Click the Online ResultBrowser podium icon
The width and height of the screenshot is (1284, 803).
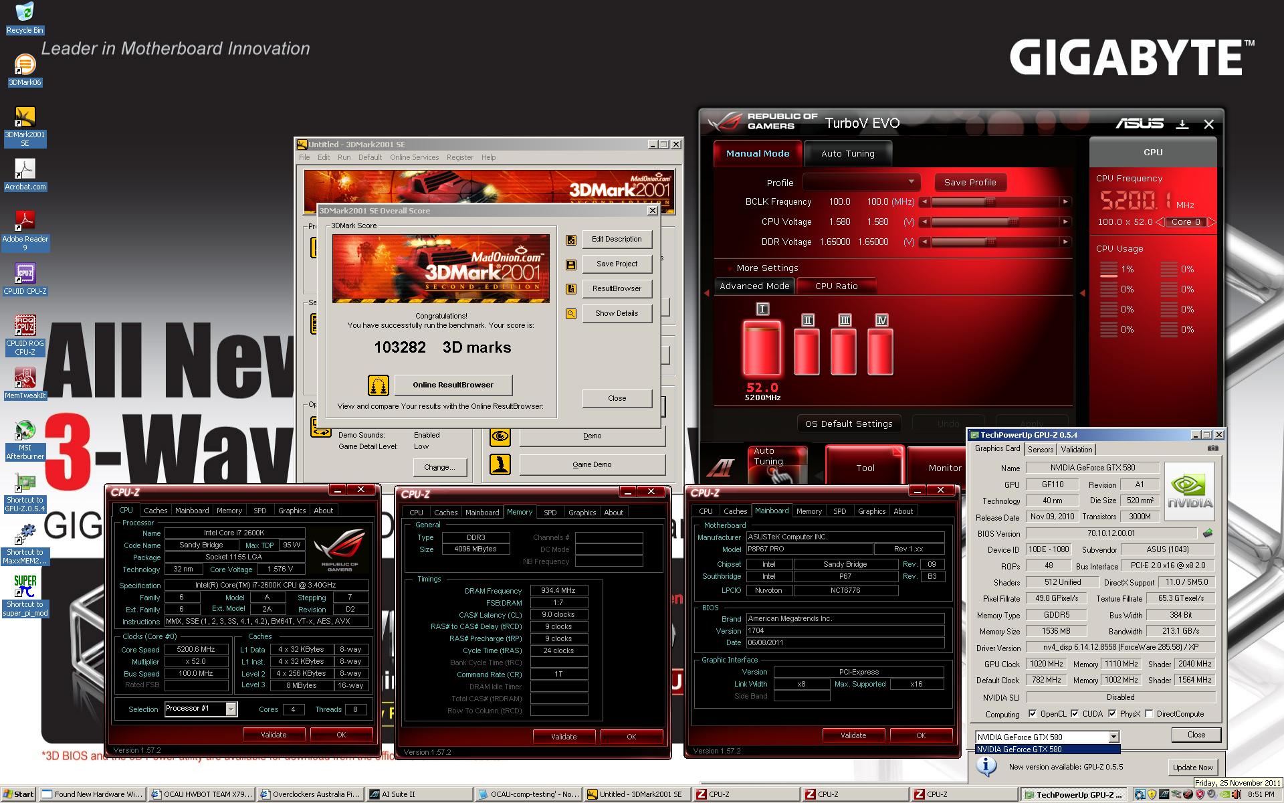pos(379,385)
